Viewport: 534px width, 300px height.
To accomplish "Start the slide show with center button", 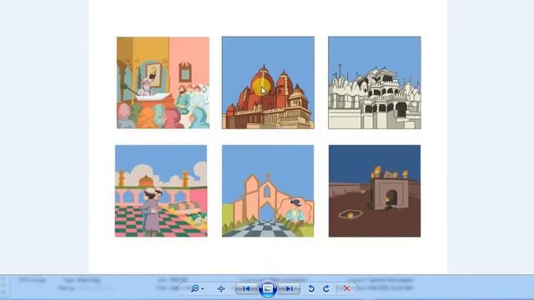I will pos(268,289).
